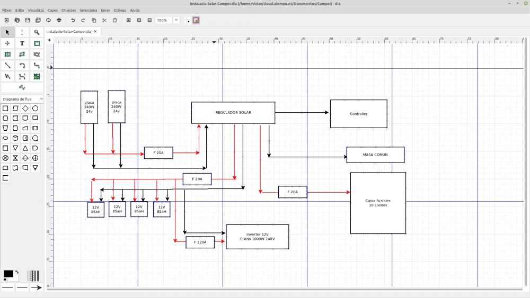Select the Arc tool

[22, 66]
